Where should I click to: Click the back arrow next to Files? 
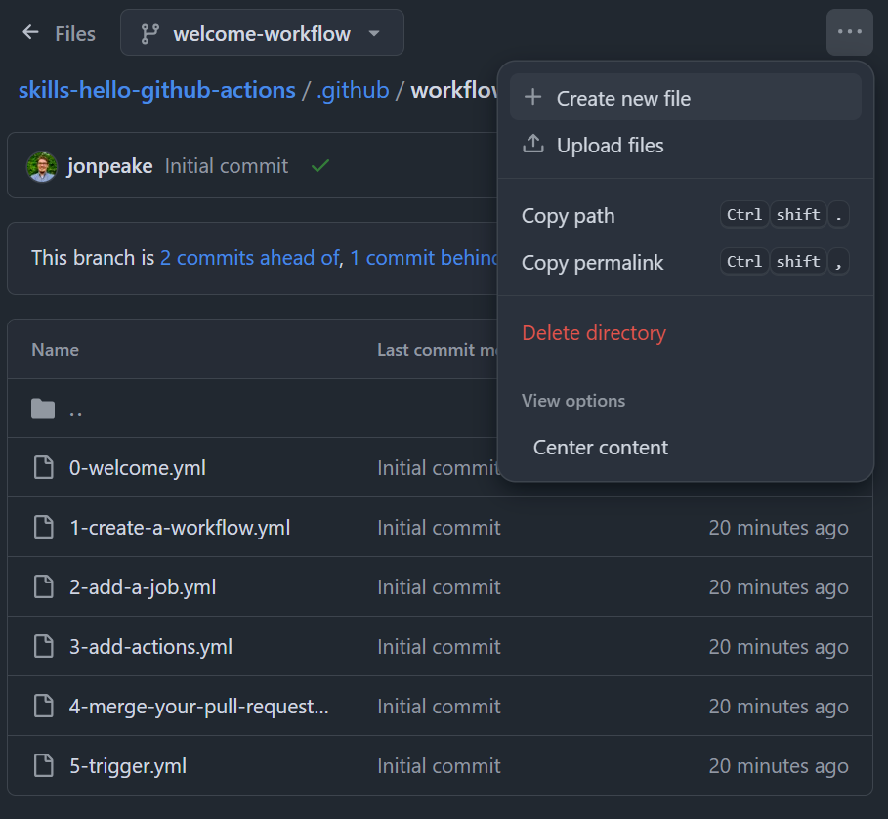tap(31, 33)
